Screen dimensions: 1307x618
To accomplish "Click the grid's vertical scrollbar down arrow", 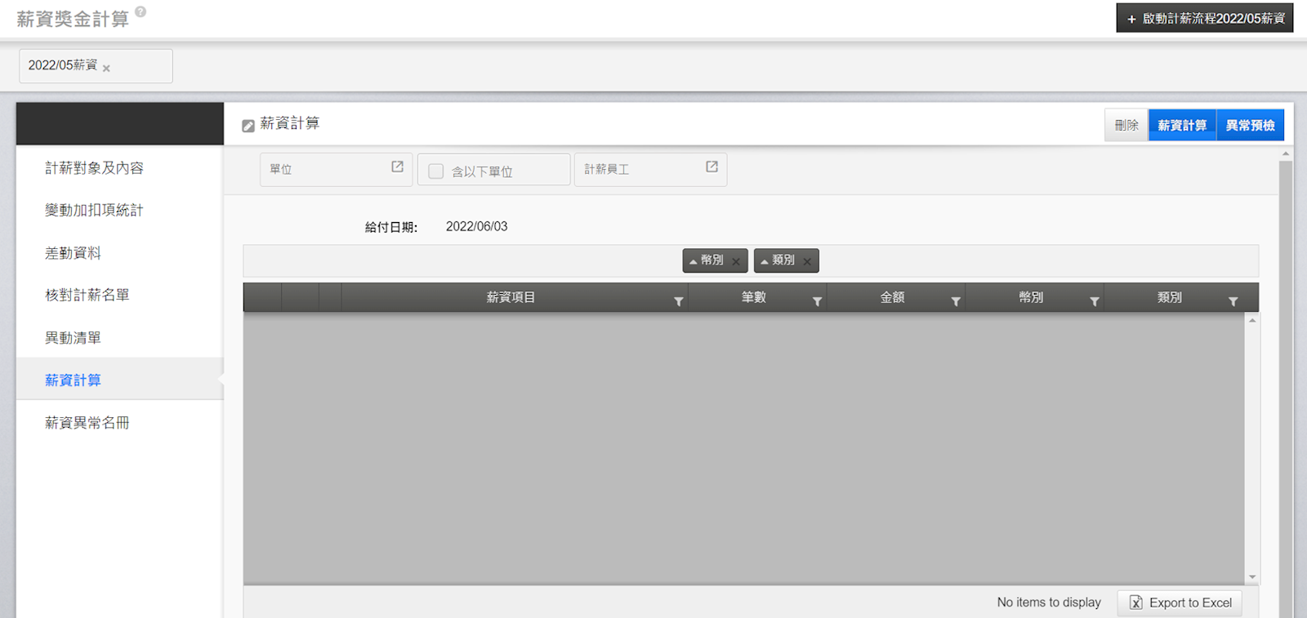I will pyautogui.click(x=1251, y=577).
